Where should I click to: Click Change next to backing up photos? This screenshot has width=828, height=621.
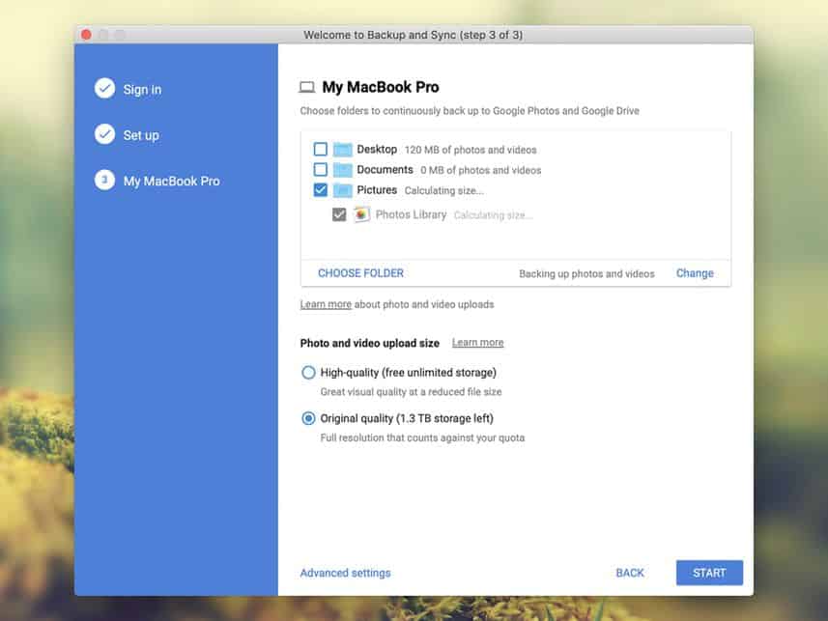tap(695, 273)
